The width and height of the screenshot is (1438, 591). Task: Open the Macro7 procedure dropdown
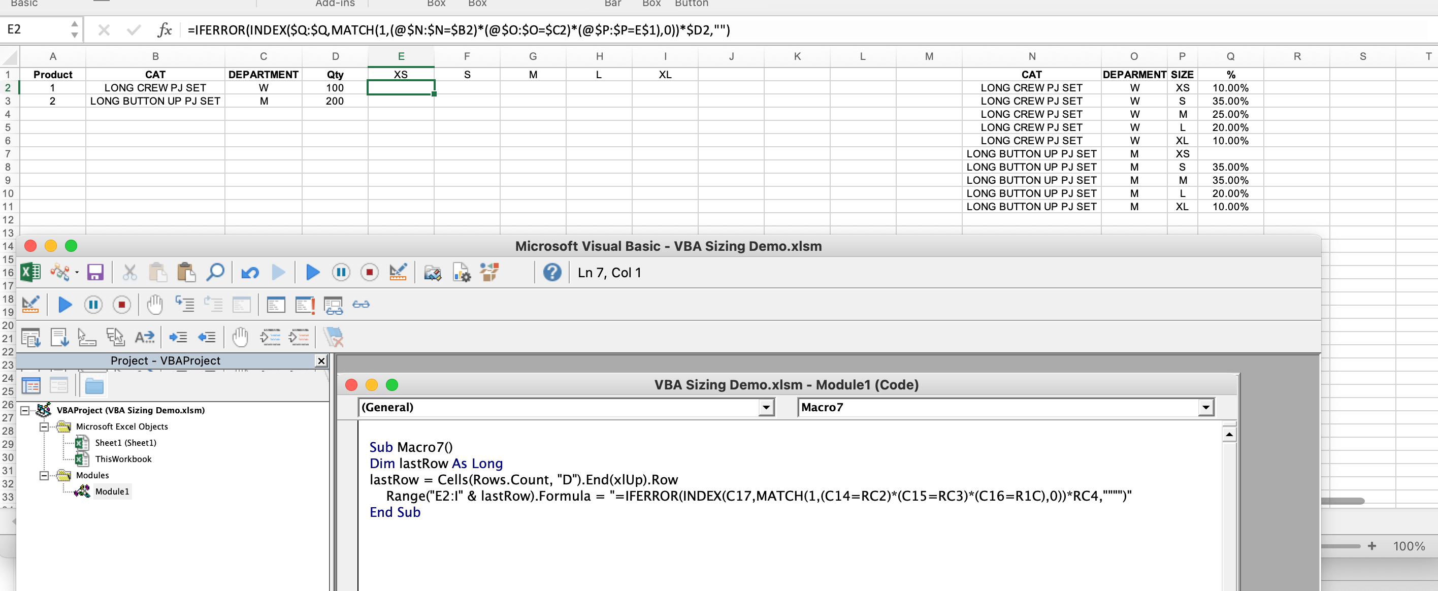pos(1206,407)
